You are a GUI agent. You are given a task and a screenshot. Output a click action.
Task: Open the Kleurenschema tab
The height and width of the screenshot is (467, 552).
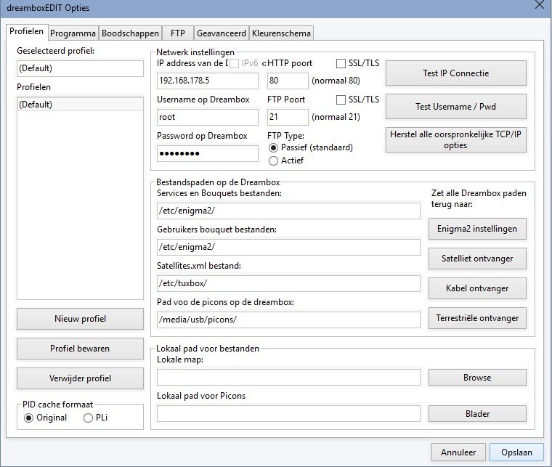click(x=281, y=33)
